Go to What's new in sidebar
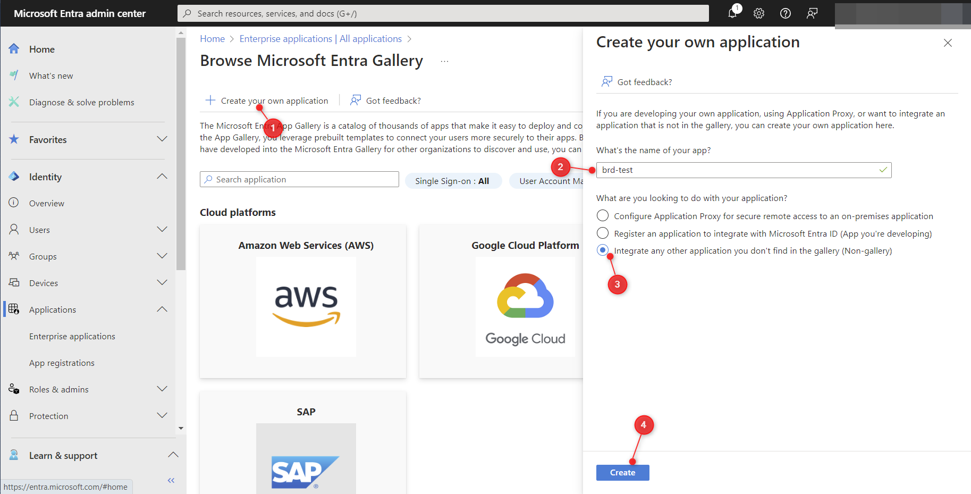The image size is (971, 494). (51, 76)
